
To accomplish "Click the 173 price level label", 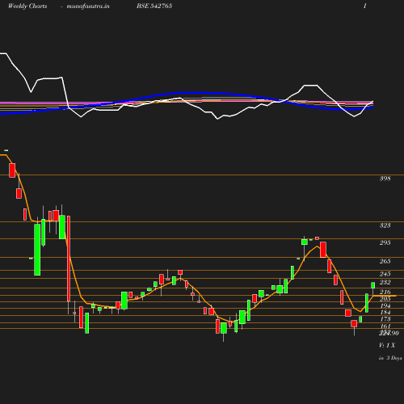I will (x=385, y=319).
